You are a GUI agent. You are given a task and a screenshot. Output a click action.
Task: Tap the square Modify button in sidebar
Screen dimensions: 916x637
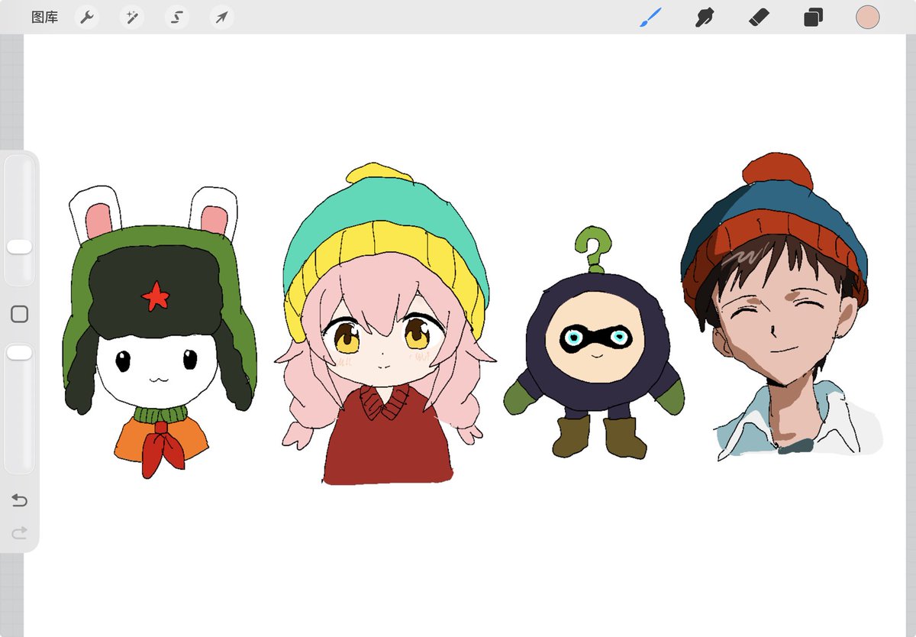coord(19,314)
